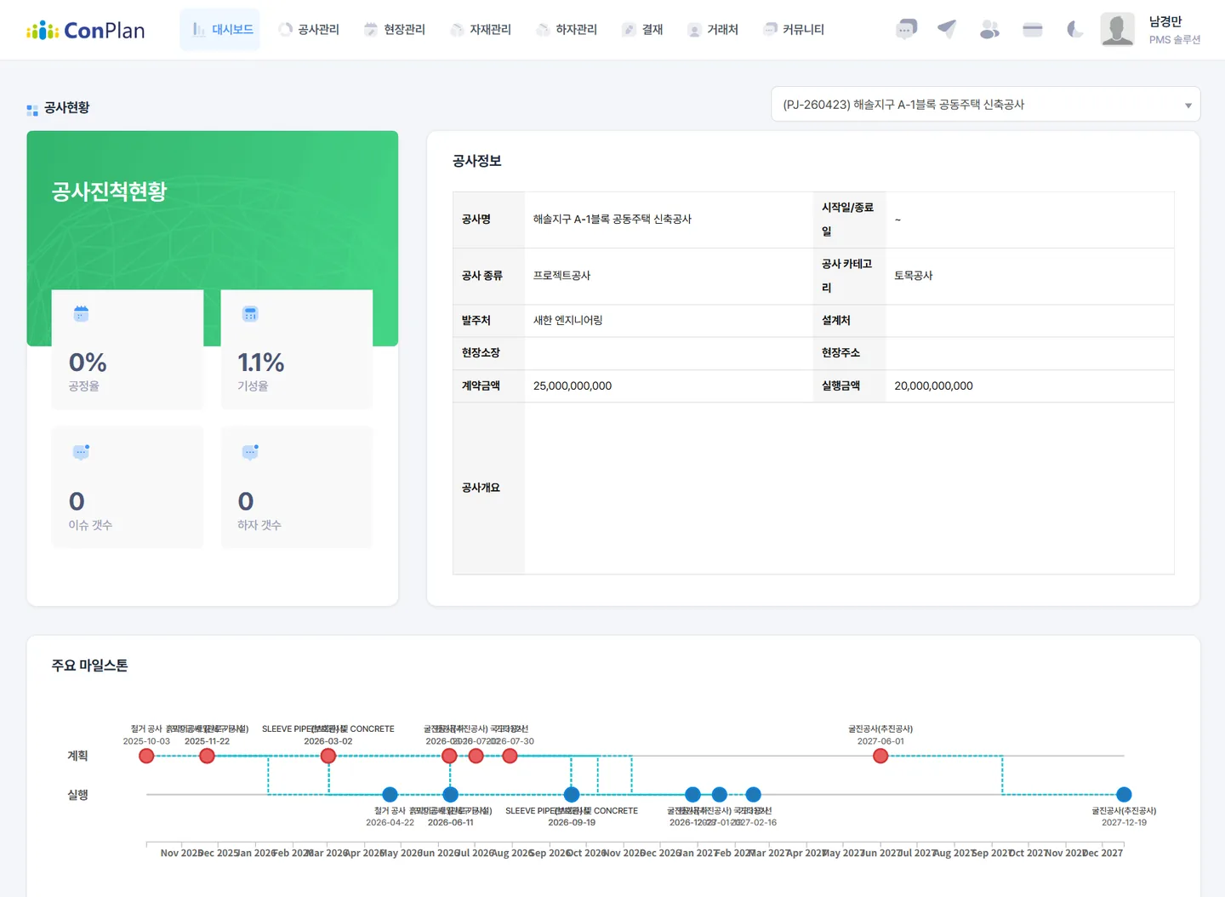
Task: Select the actual milestone dated 2026-04-22
Action: (x=390, y=795)
